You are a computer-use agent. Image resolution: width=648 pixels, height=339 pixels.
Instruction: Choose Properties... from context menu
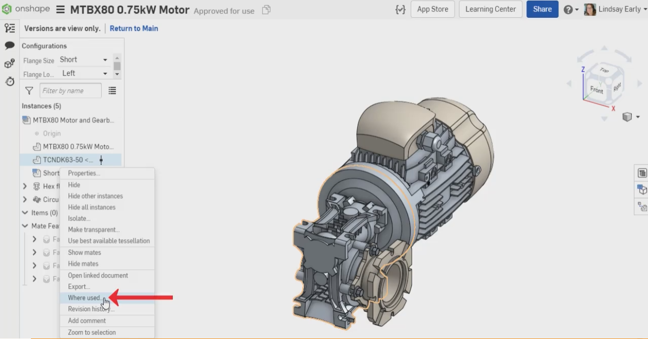click(x=107, y=173)
